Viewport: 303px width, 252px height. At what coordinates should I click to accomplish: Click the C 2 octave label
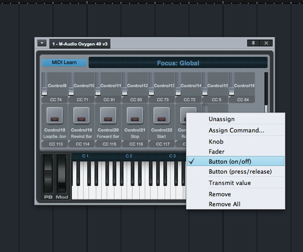[x=129, y=156]
